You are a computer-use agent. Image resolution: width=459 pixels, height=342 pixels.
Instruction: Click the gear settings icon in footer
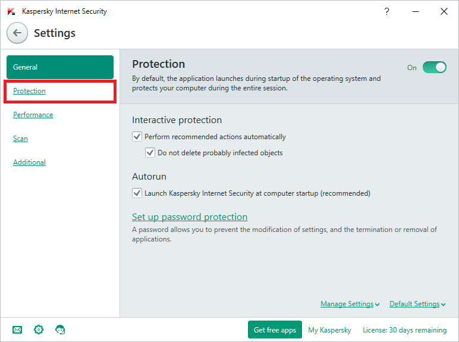(x=39, y=330)
